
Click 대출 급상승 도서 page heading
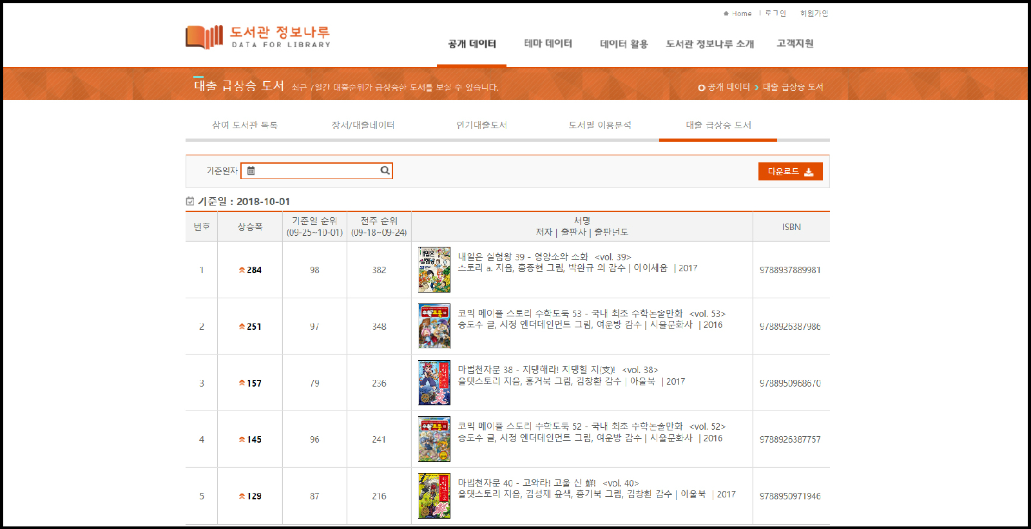(239, 86)
